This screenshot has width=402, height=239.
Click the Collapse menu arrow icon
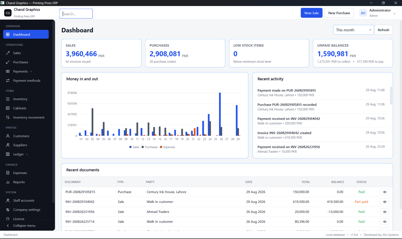(8, 225)
